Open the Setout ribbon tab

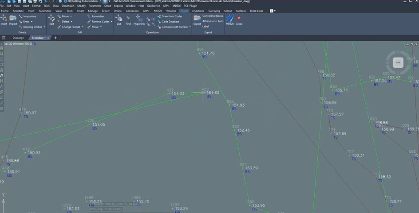click(x=228, y=11)
